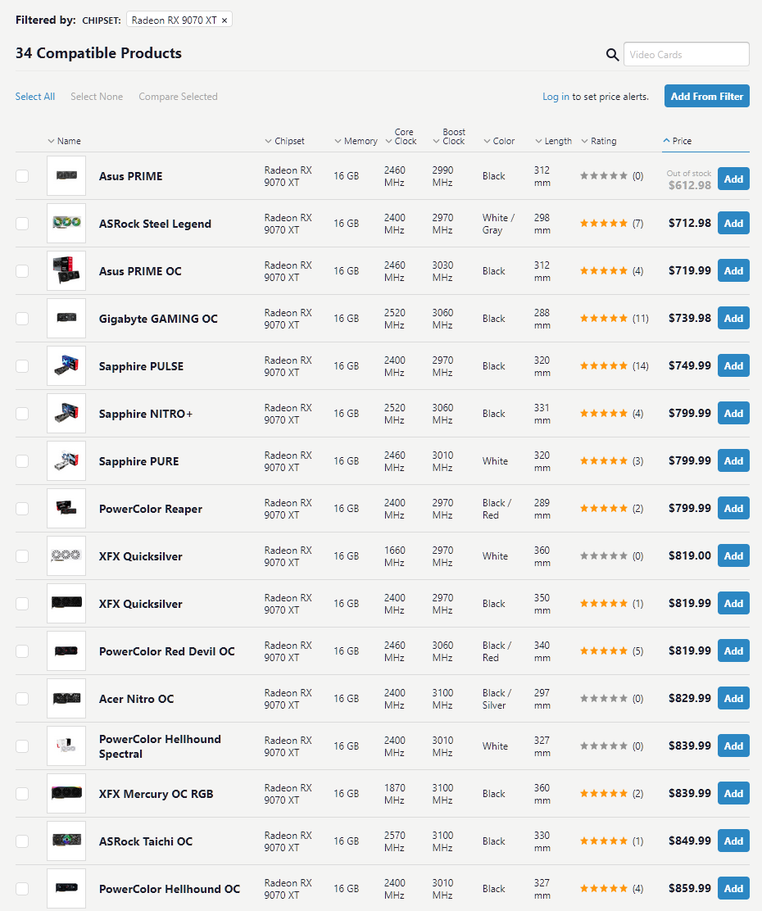Sort by Length column header
The image size is (762, 911).
[553, 141]
